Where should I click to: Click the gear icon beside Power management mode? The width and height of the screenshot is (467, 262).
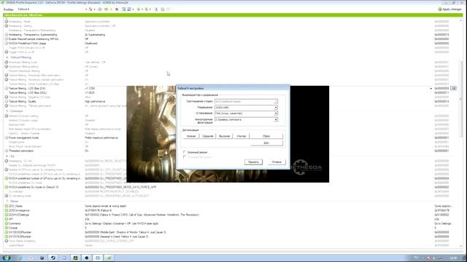pos(7,138)
